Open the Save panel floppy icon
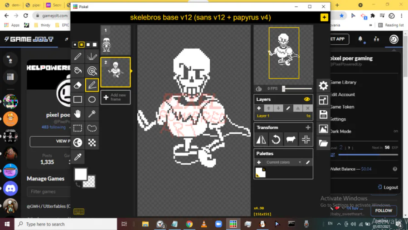408x230 pixels. pos(323,114)
